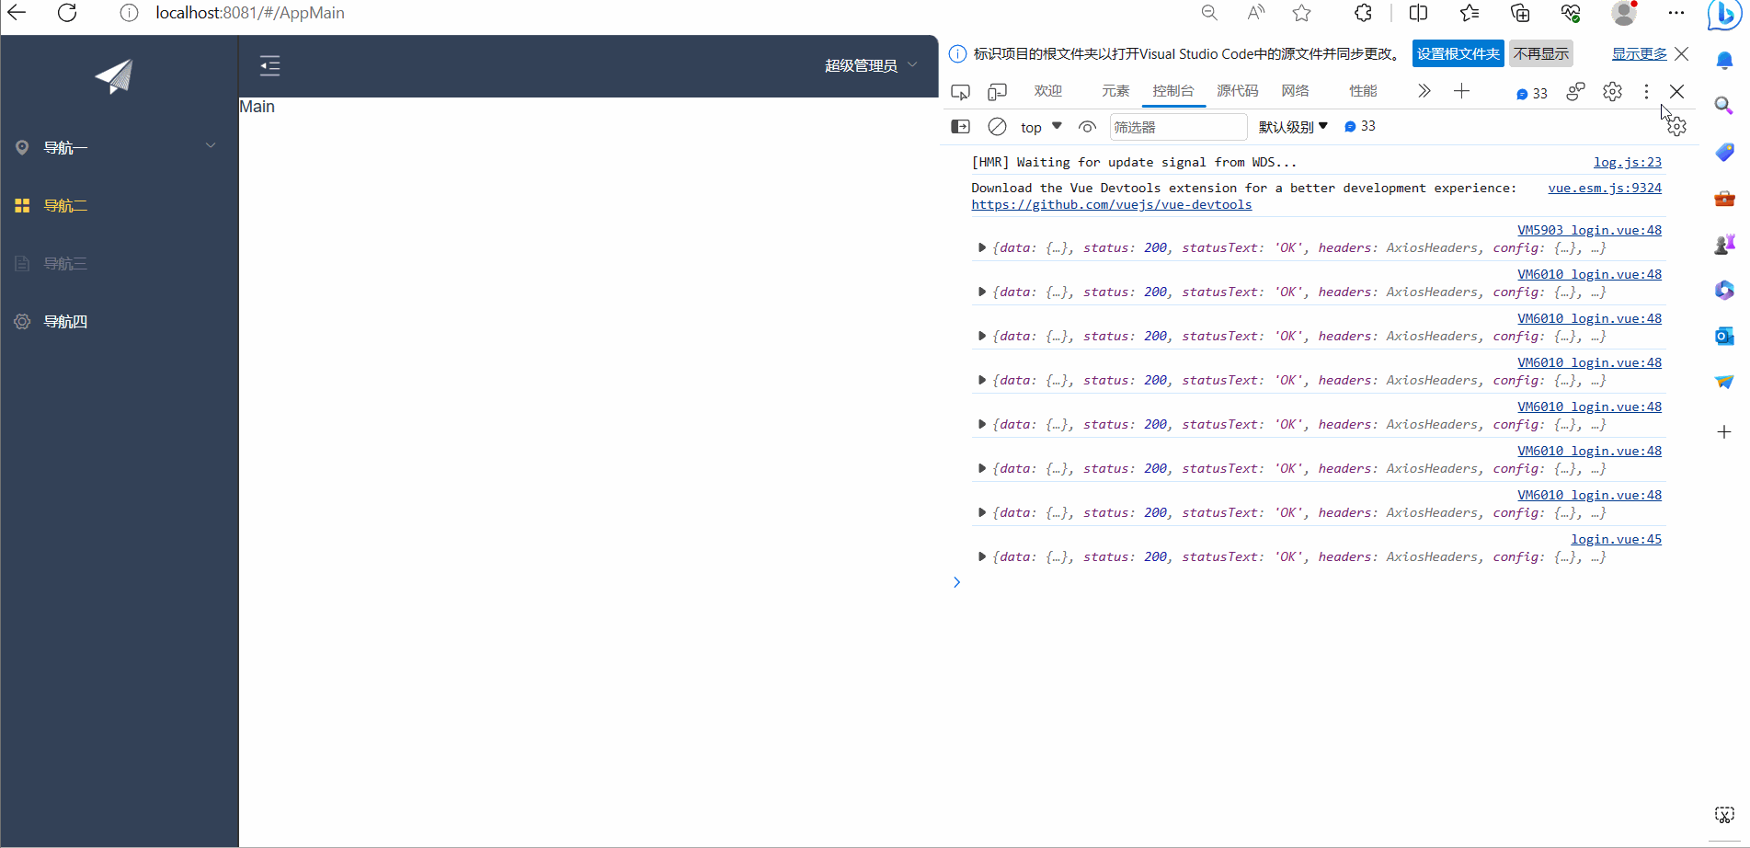Add page to favorites star
The height and width of the screenshot is (848, 1750).
tap(1301, 13)
